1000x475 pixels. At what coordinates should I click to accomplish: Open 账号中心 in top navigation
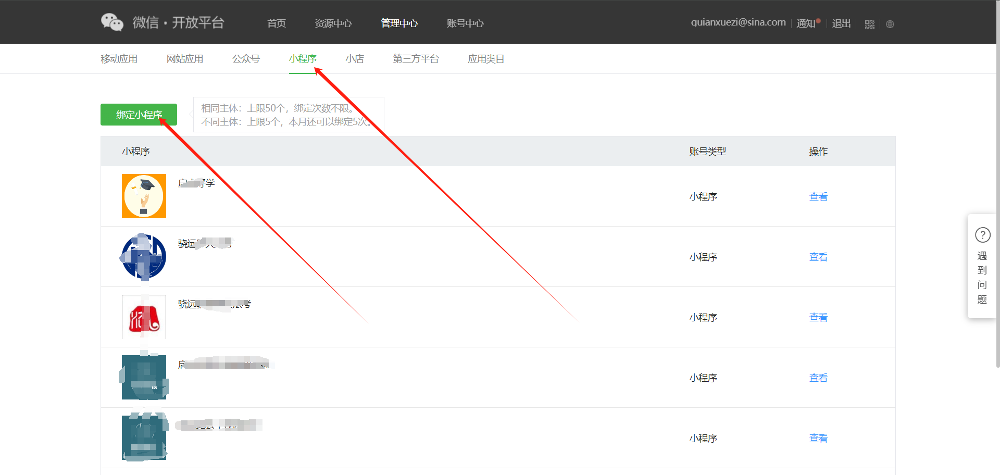point(465,23)
